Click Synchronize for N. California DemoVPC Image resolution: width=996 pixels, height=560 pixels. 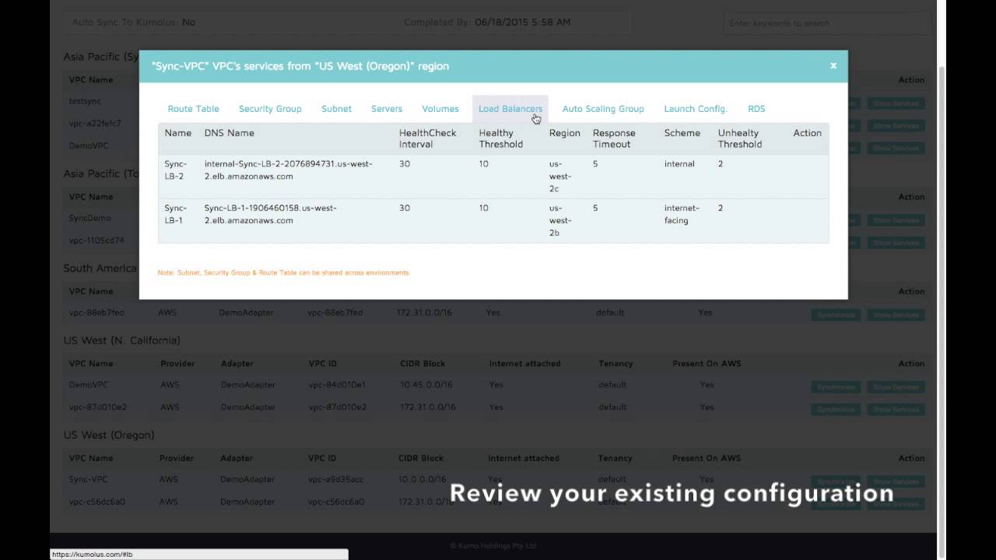(x=836, y=387)
